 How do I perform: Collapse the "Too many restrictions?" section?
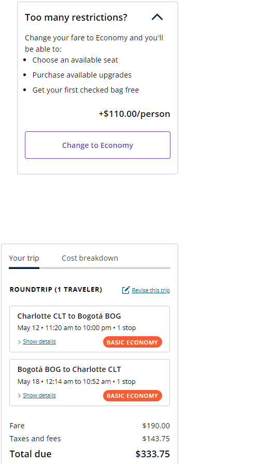click(x=157, y=18)
